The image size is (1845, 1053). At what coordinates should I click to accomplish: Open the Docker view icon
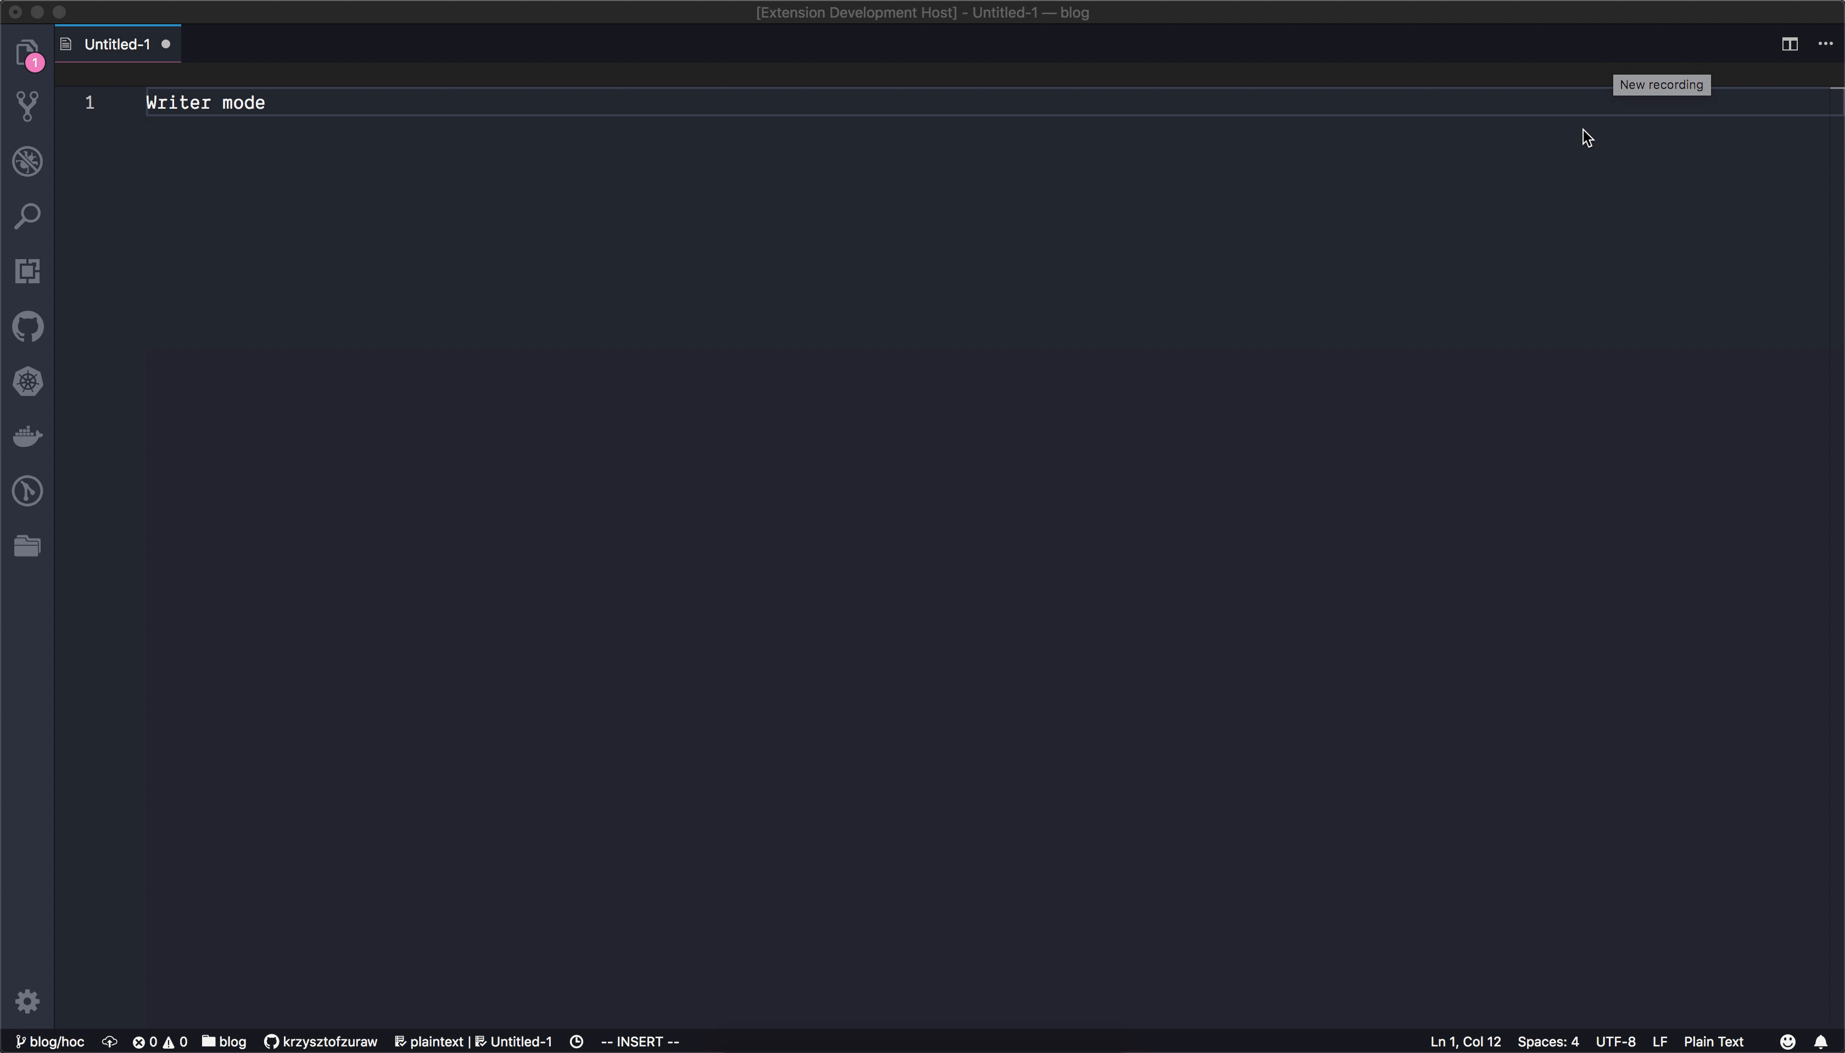[27, 436]
